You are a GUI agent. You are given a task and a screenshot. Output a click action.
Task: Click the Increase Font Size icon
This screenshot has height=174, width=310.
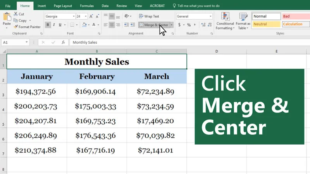coord(91,17)
